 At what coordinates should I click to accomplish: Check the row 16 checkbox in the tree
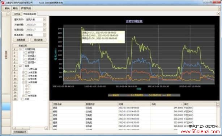coord(23,99)
